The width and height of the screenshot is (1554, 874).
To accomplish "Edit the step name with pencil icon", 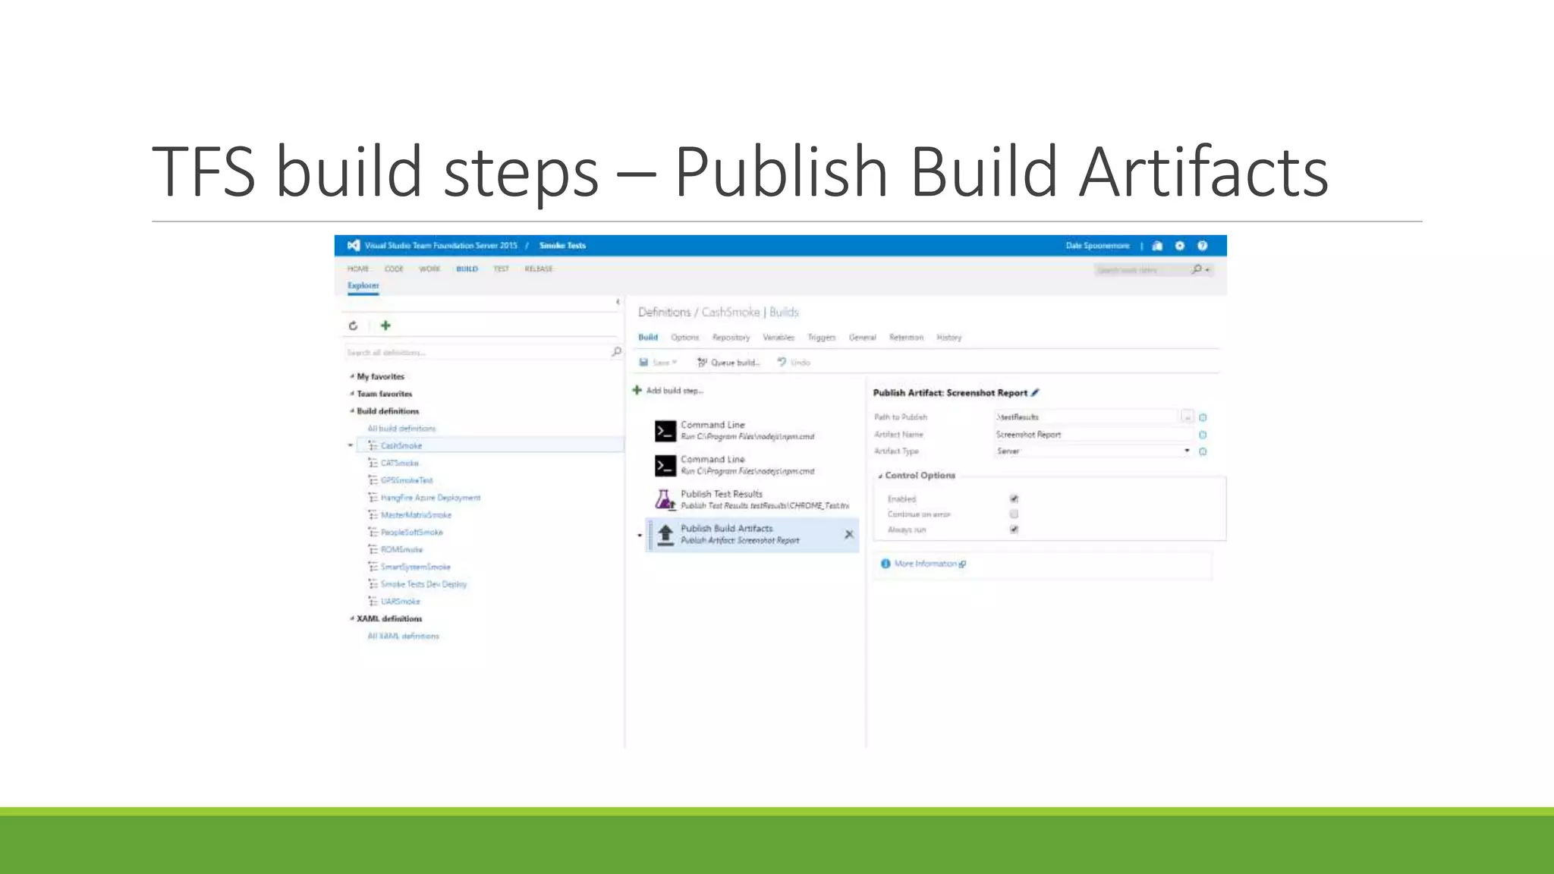I will coord(1035,392).
